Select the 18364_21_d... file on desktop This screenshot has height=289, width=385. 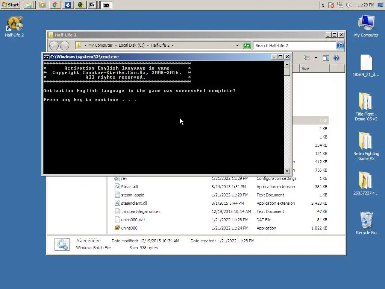point(366,65)
